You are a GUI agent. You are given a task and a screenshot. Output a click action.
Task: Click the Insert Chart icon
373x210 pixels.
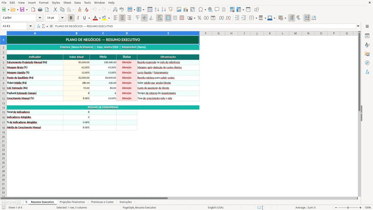point(186,10)
